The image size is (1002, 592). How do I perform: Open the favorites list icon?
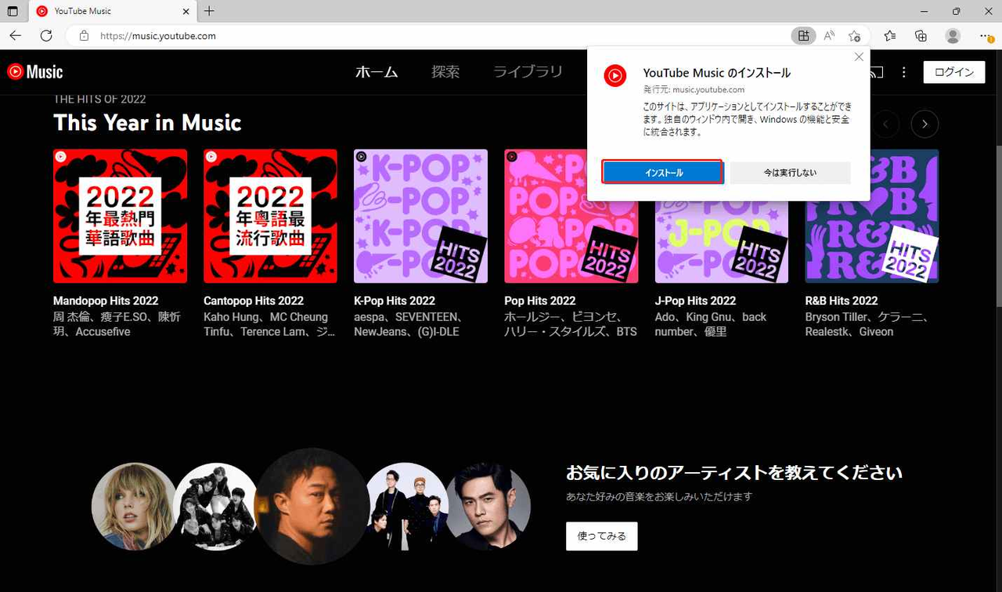(890, 36)
